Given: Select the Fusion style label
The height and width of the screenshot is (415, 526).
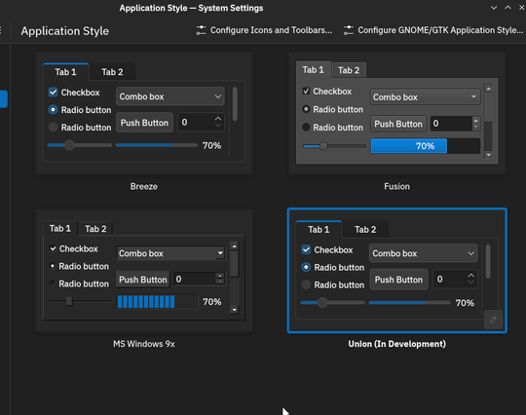Looking at the screenshot, I should click(x=396, y=186).
